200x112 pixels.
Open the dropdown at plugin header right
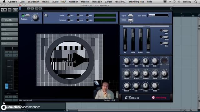pyautogui.click(x=171, y=8)
